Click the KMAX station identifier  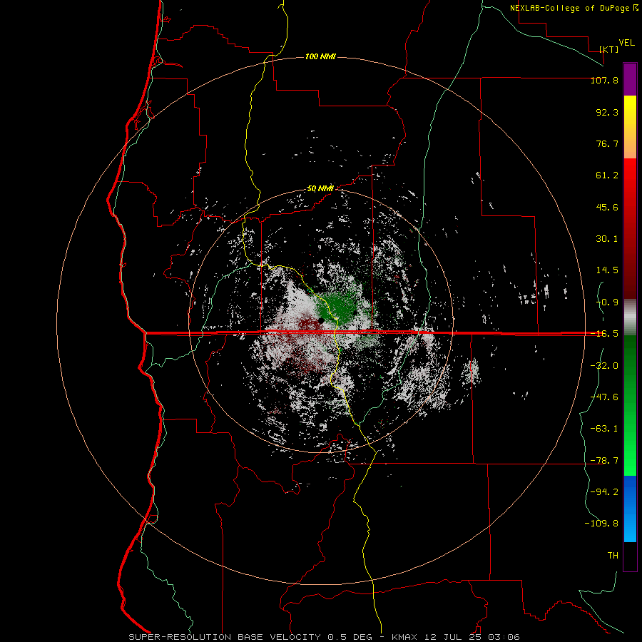pos(404,637)
